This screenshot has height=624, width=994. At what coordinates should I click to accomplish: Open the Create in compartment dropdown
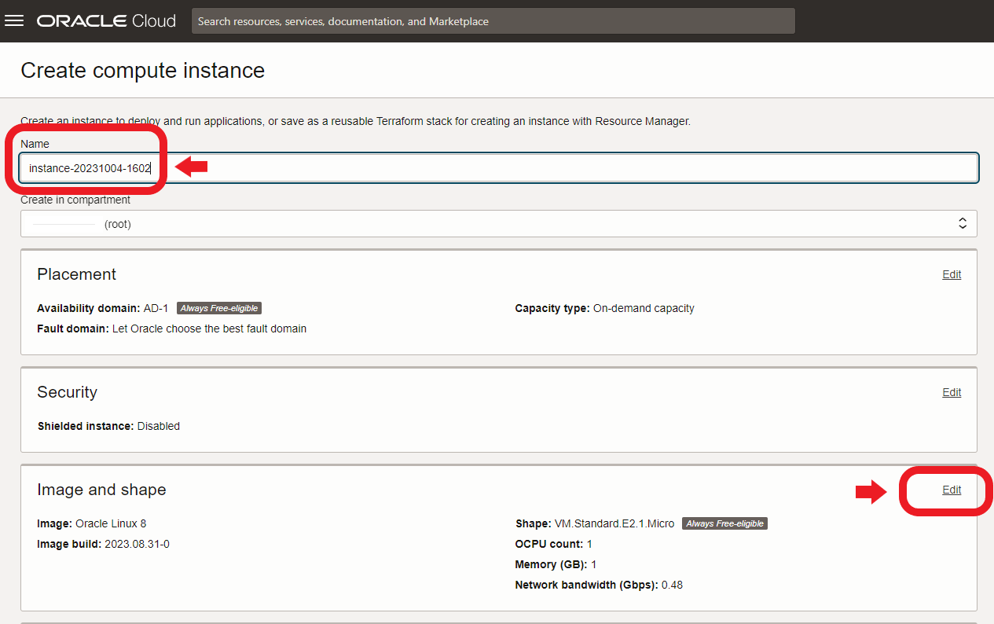click(x=498, y=224)
